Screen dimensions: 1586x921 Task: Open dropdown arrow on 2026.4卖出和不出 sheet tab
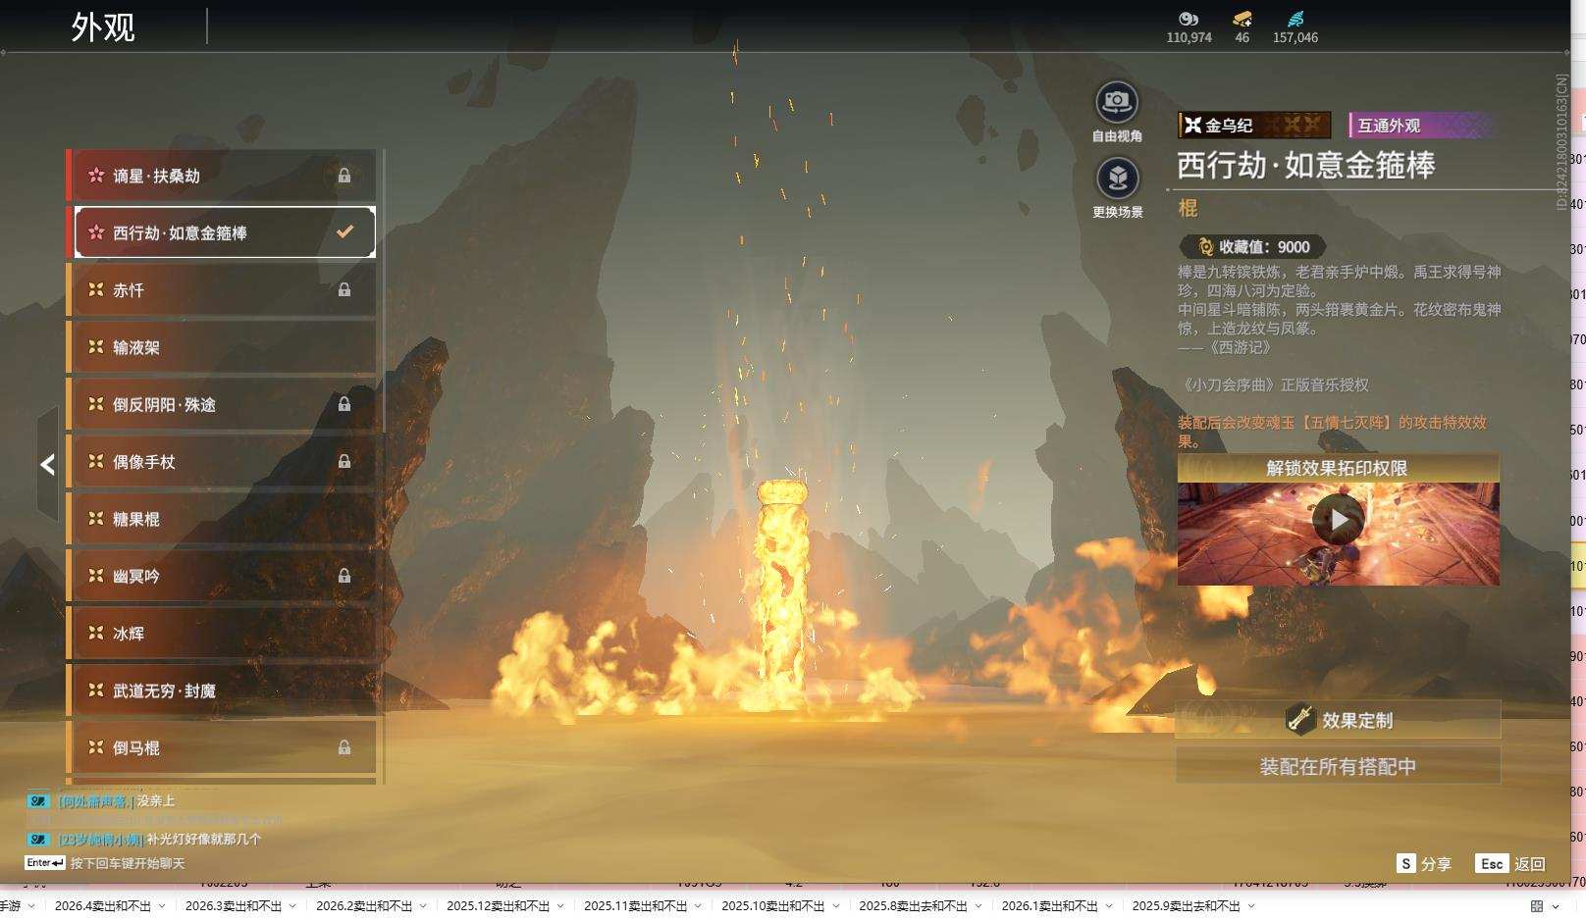(x=162, y=906)
